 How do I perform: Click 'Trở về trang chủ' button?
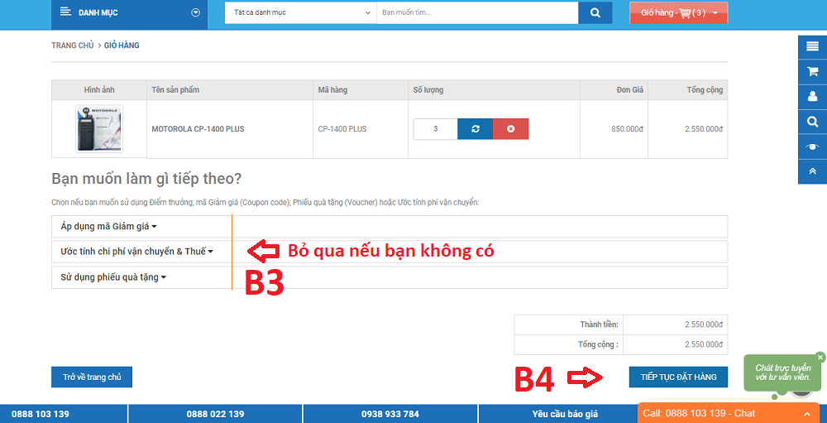coord(92,377)
